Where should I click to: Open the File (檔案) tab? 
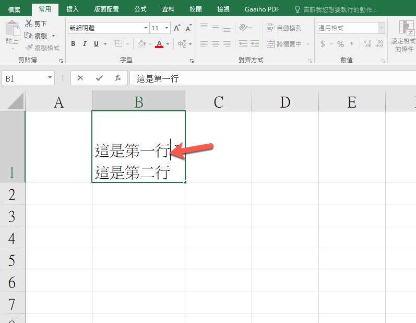tap(14, 9)
